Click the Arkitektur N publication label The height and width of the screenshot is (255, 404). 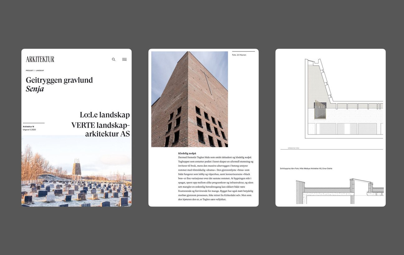28,127
